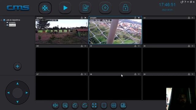
Task: Tilt camera down with PTZ down arrow
Action: pyautogui.click(x=17, y=102)
